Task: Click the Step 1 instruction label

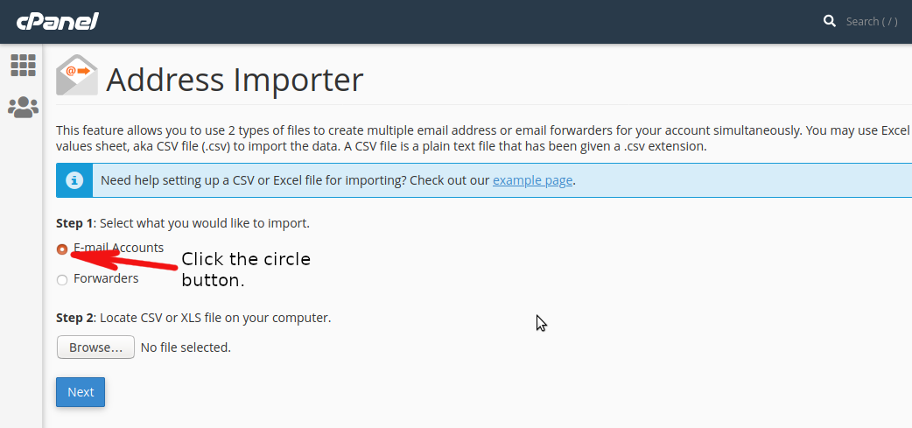Action: (x=183, y=223)
